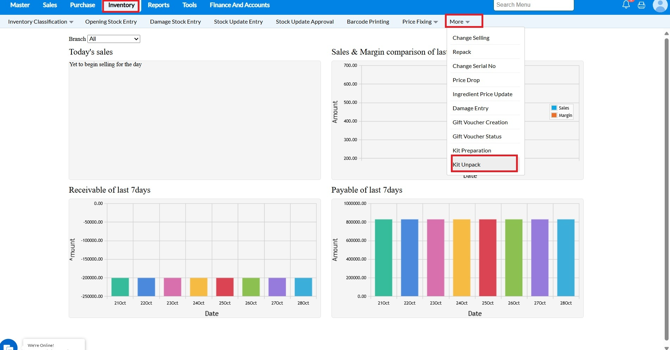Open the Finance And Accounts tab

click(x=240, y=5)
